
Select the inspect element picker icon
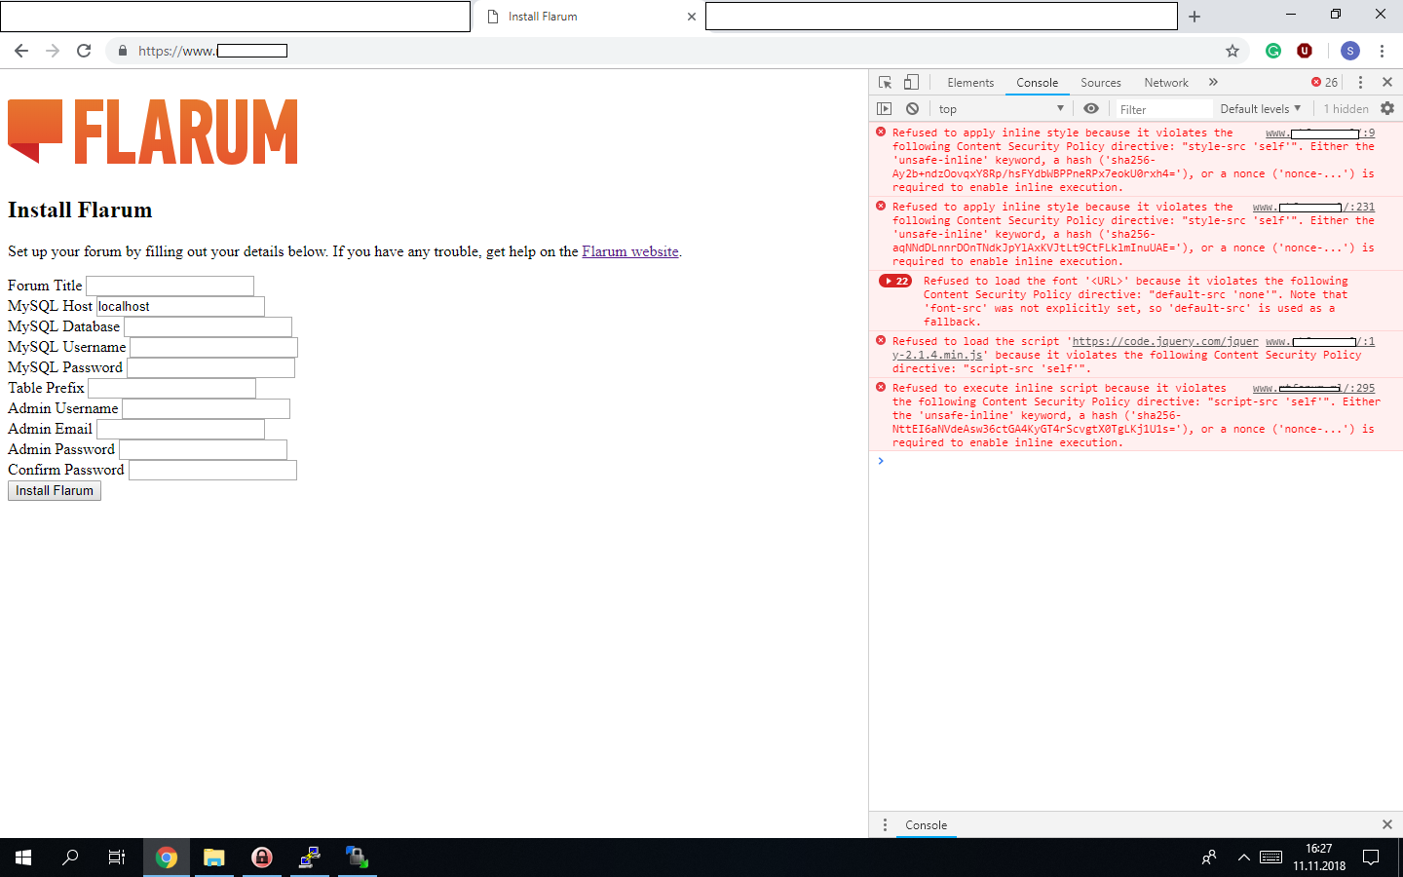click(885, 83)
